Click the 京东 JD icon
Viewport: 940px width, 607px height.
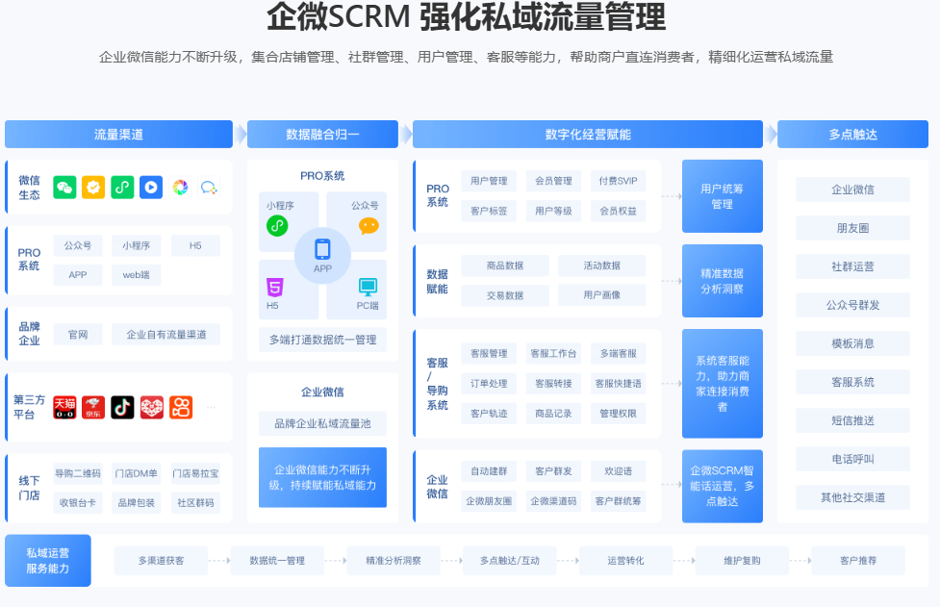tap(93, 407)
